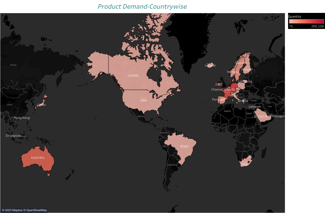Click the Hong Kong label
Screen dimensions: 325x213
22,118
